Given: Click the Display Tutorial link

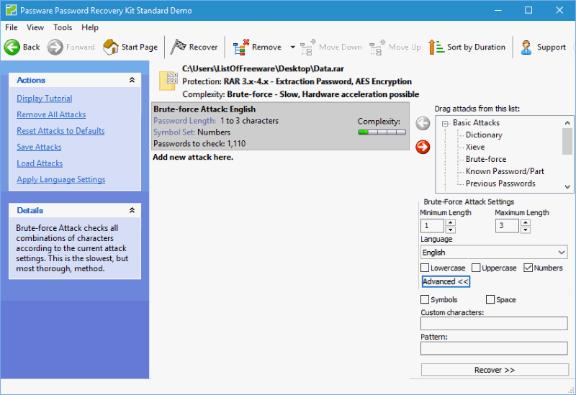Looking at the screenshot, I should [45, 99].
